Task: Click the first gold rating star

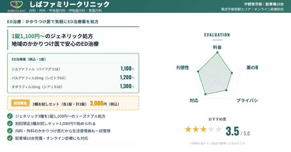Action: (x=188, y=129)
